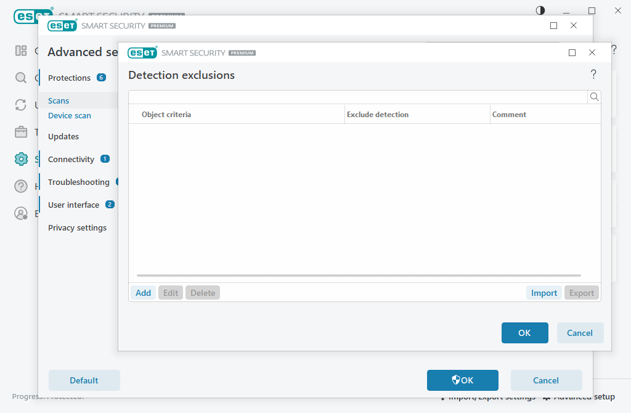
Task: Maximize the Advanced setup window
Action: (x=554, y=26)
